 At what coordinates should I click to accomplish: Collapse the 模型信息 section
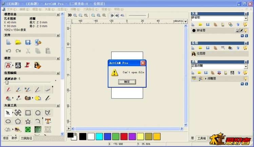[x=58, y=14]
